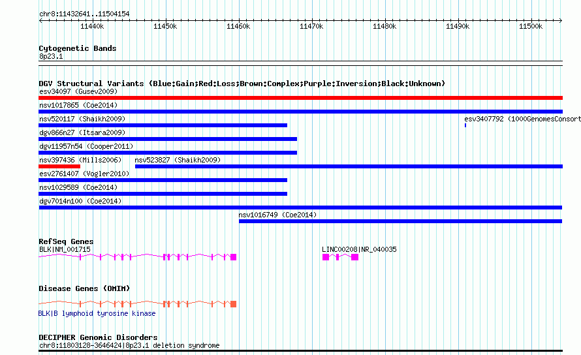Click the esv34097 (Gusev2009) red loss bar
This screenshot has height=355, width=581.
tap(300, 98)
